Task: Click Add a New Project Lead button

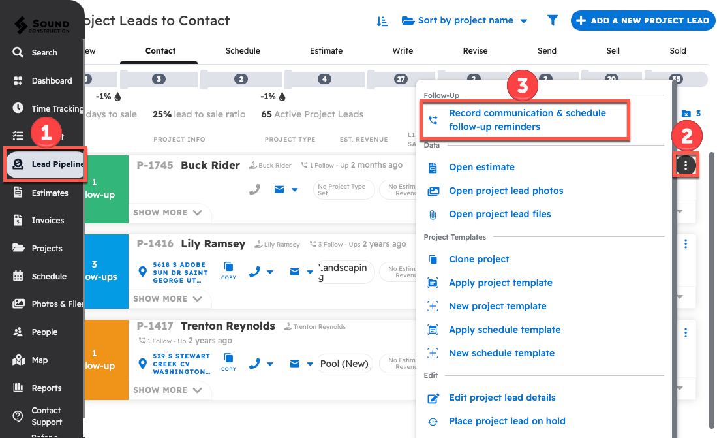Action: point(643,21)
